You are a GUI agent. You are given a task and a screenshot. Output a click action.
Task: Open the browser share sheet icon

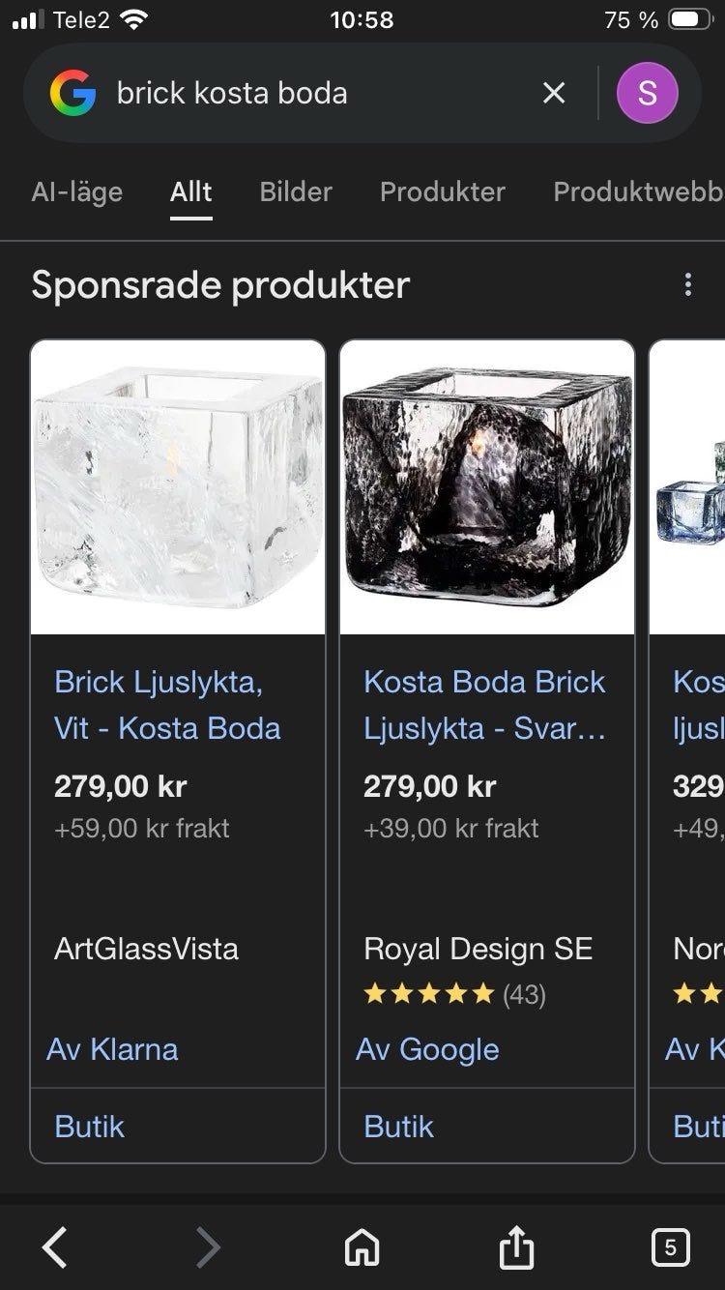(516, 1247)
